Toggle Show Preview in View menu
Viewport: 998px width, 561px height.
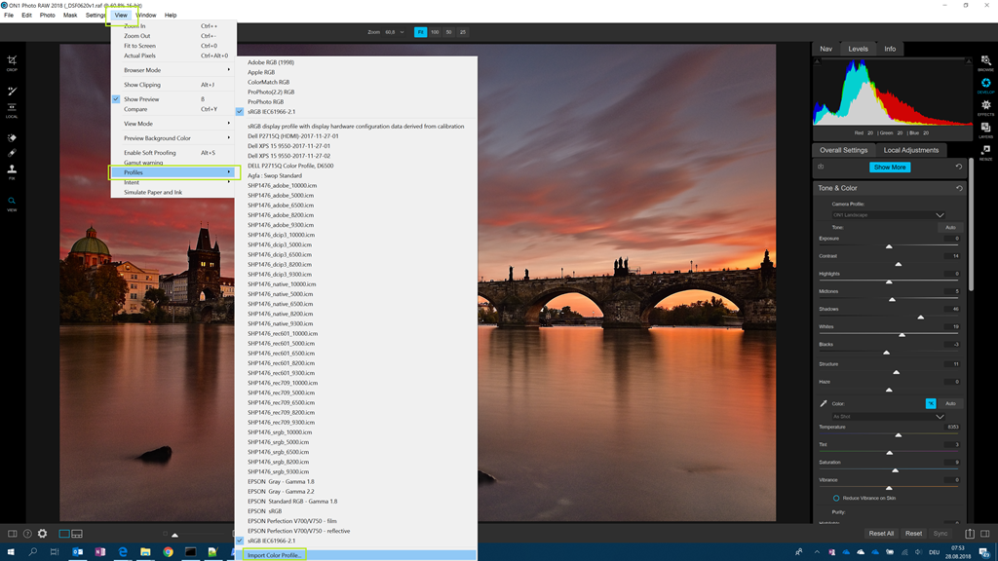click(x=141, y=99)
